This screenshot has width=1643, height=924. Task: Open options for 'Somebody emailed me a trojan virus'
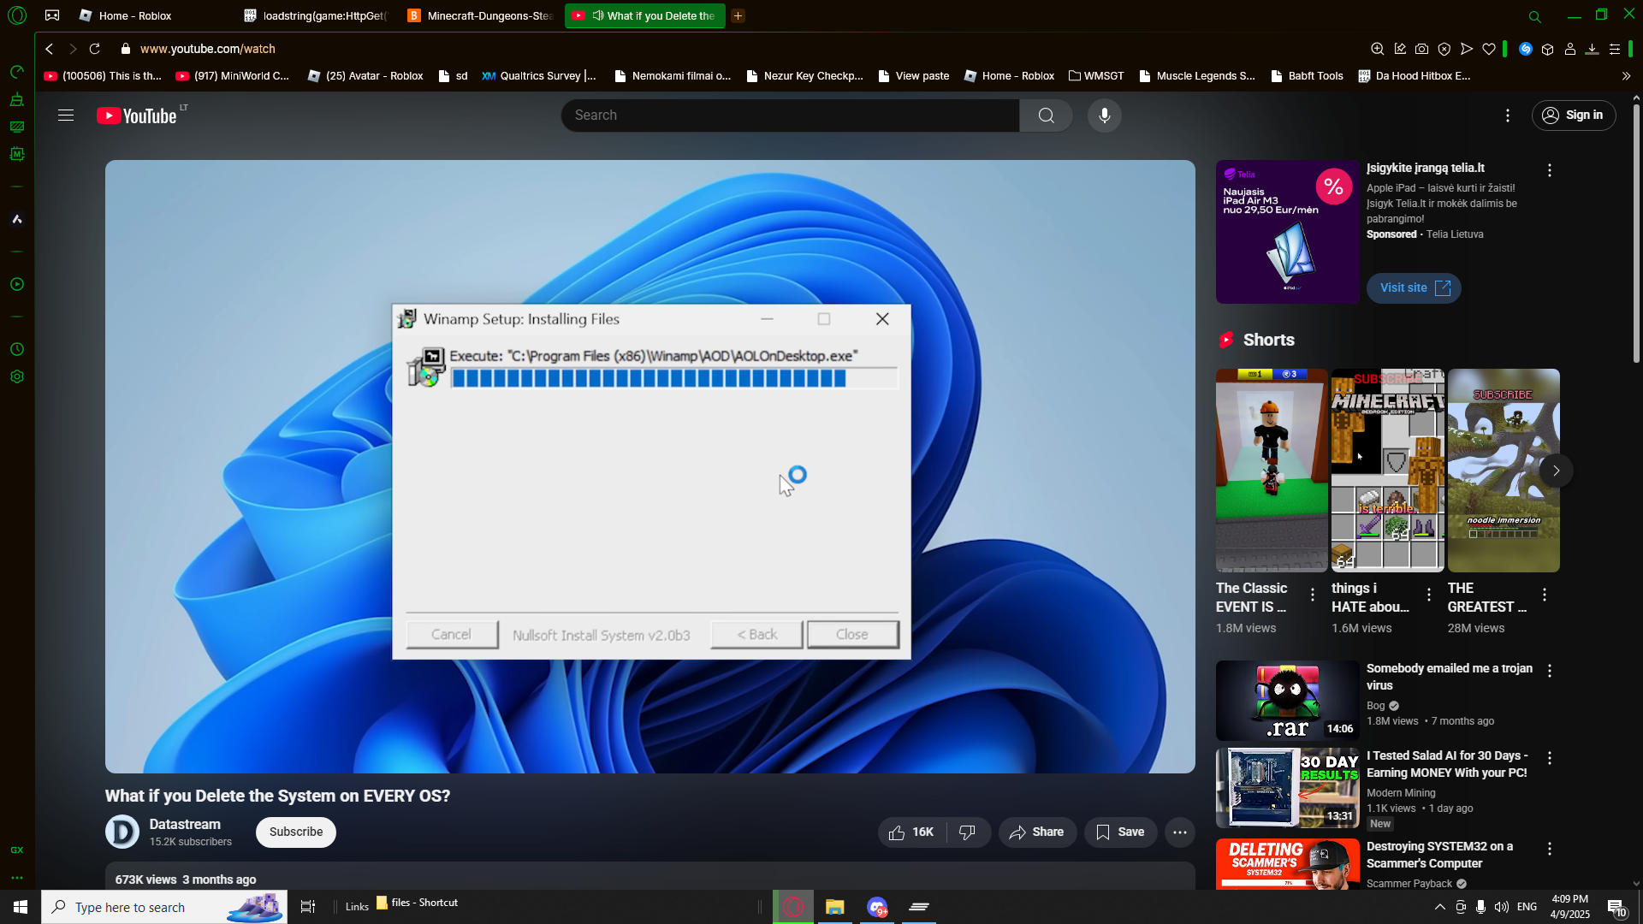click(x=1550, y=671)
